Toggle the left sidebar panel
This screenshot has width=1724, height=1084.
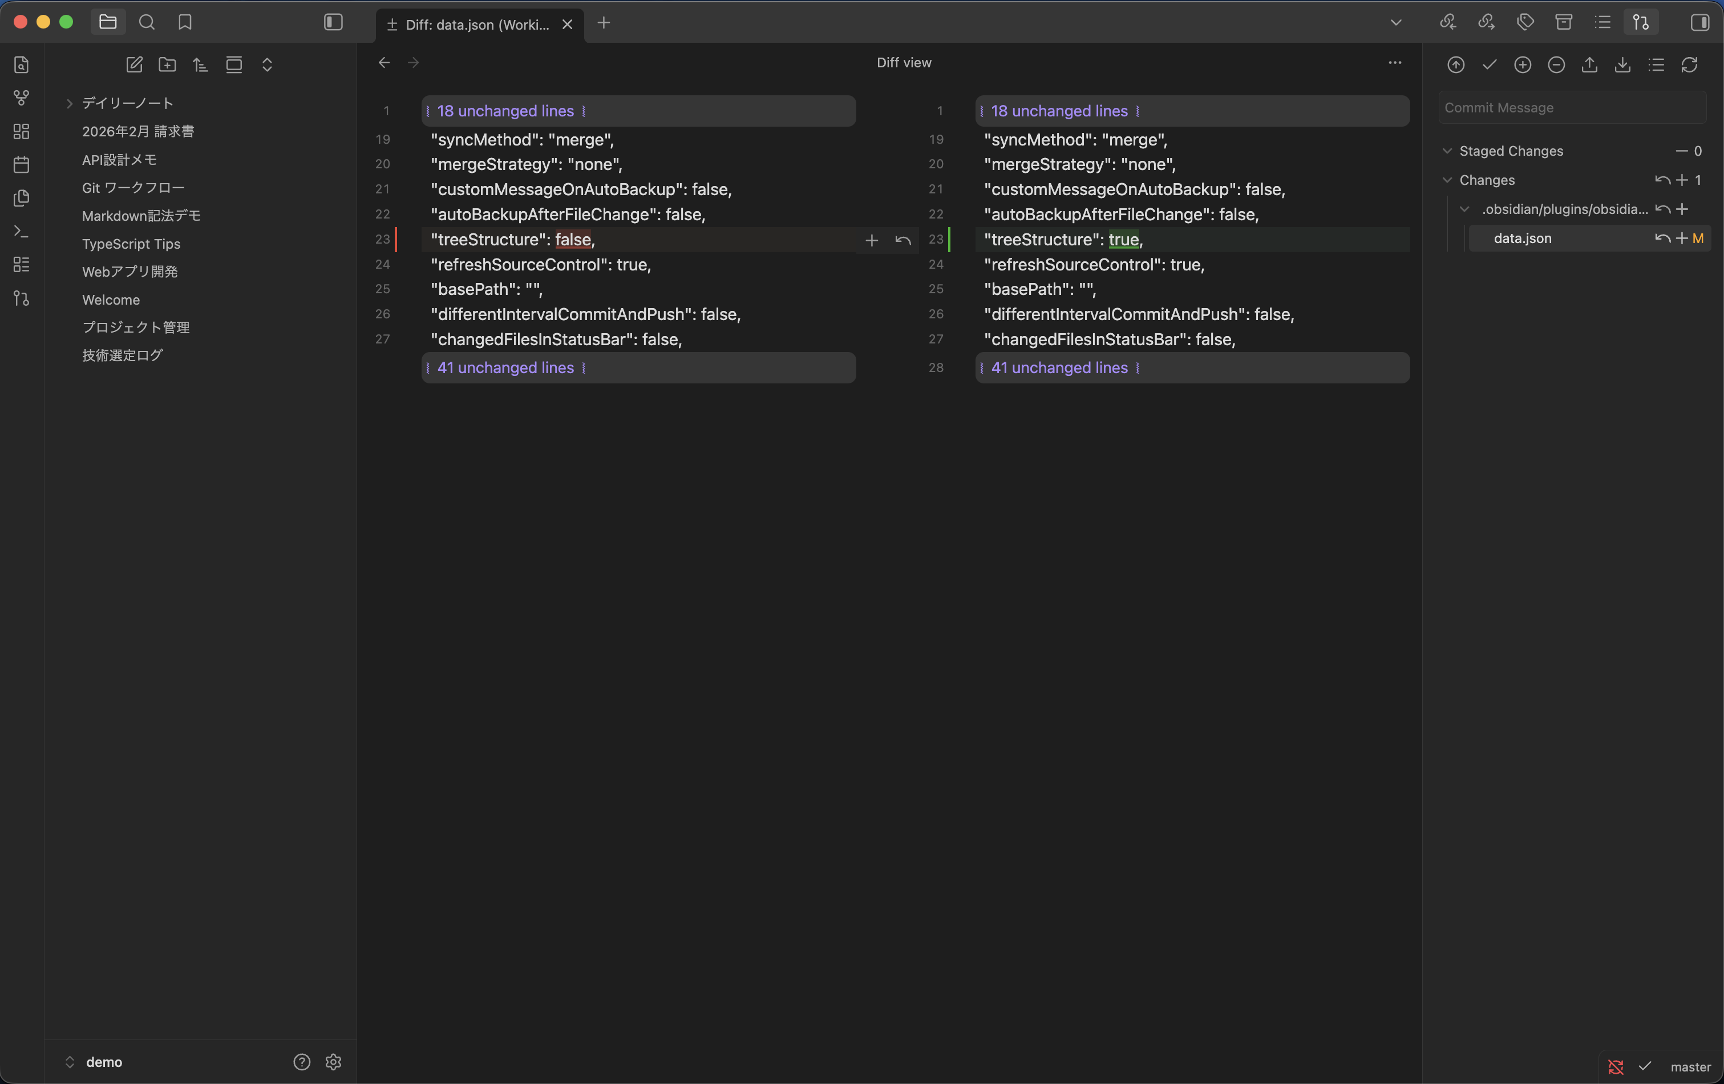[333, 22]
